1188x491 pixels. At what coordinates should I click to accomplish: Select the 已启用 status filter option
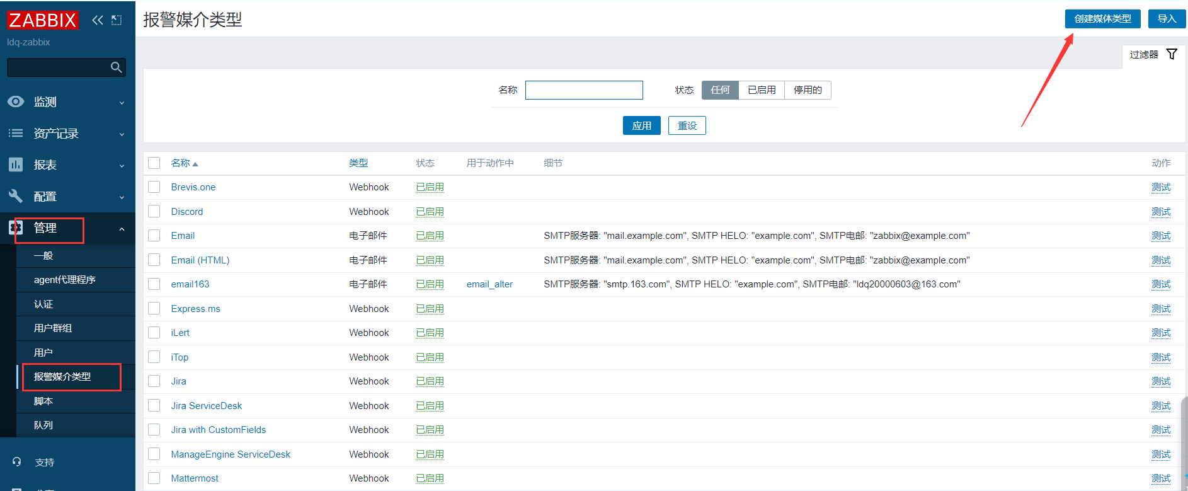761,90
